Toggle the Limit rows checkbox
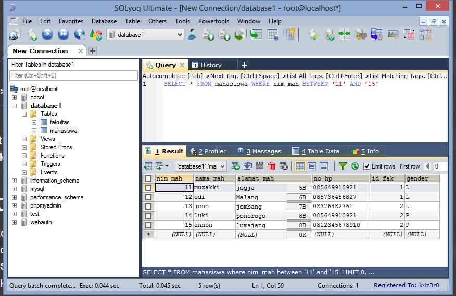 click(x=366, y=166)
